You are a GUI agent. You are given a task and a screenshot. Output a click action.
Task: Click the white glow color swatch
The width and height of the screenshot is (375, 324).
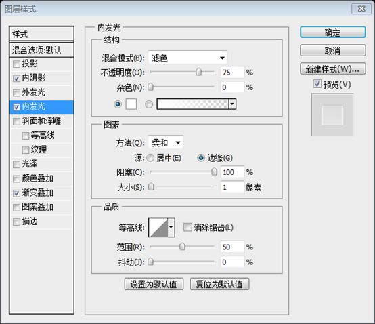pos(131,104)
